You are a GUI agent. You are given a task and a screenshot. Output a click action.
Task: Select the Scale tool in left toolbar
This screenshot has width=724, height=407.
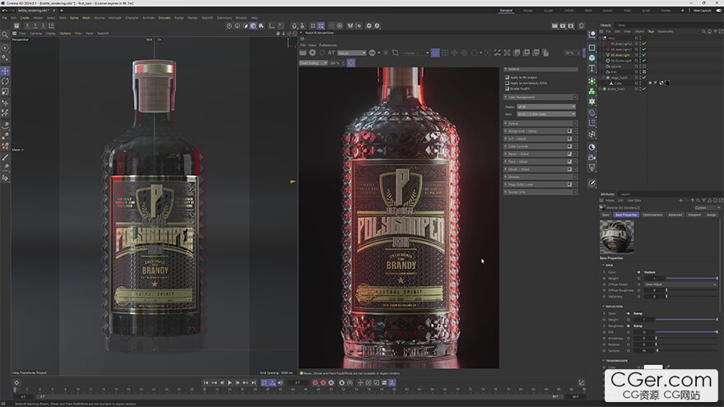click(5, 91)
